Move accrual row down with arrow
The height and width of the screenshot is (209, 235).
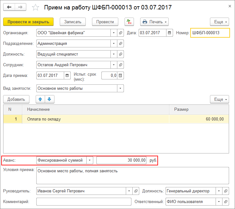point(49,99)
